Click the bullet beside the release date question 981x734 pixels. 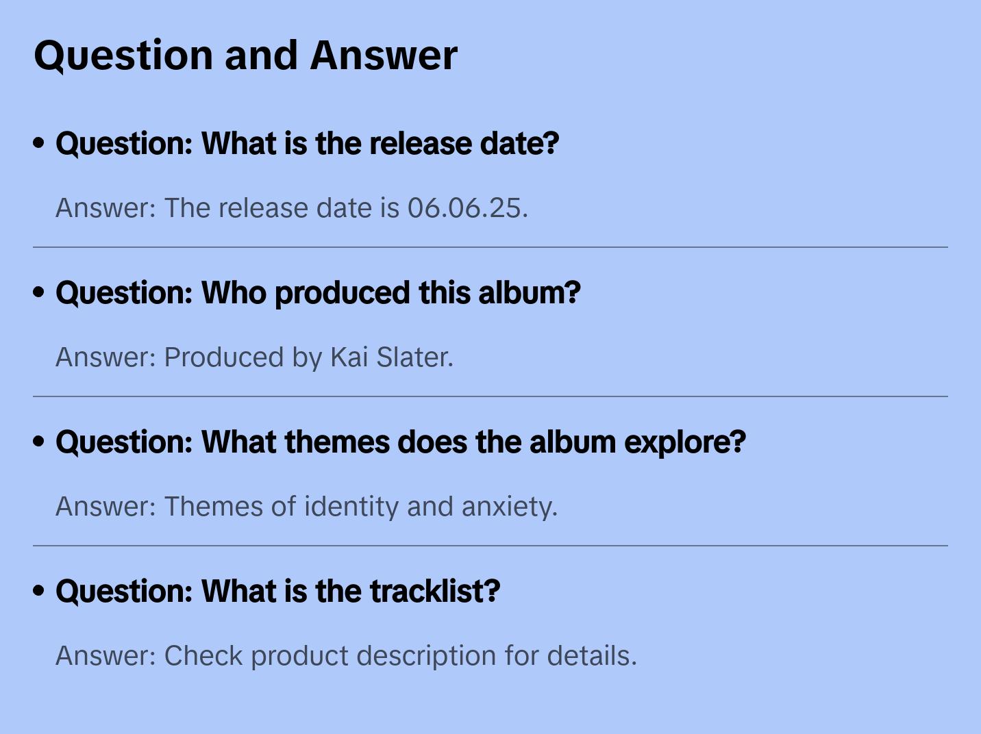click(x=39, y=143)
